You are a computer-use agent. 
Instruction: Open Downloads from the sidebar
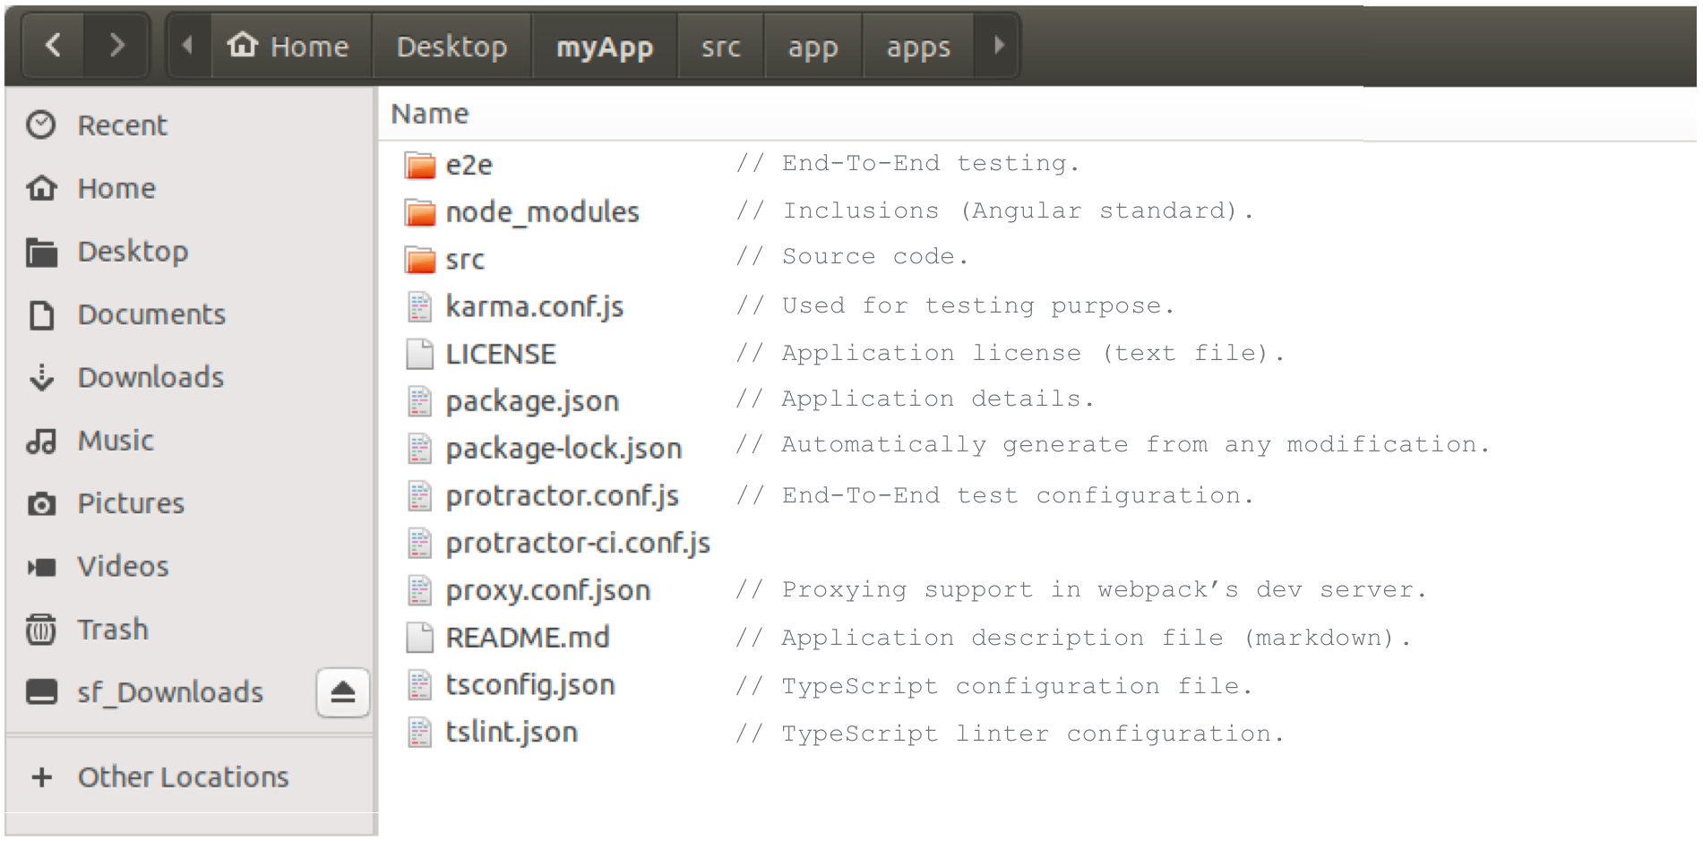[151, 377]
